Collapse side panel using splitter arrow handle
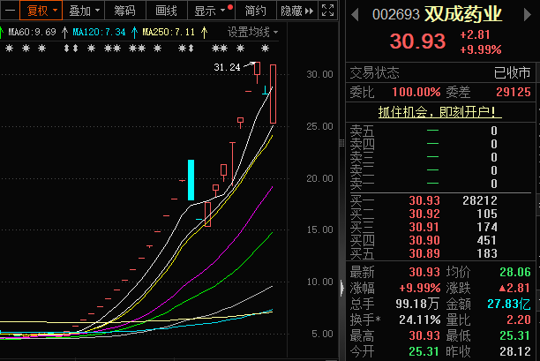Screen dimensions: 540x361 [x=341, y=285]
